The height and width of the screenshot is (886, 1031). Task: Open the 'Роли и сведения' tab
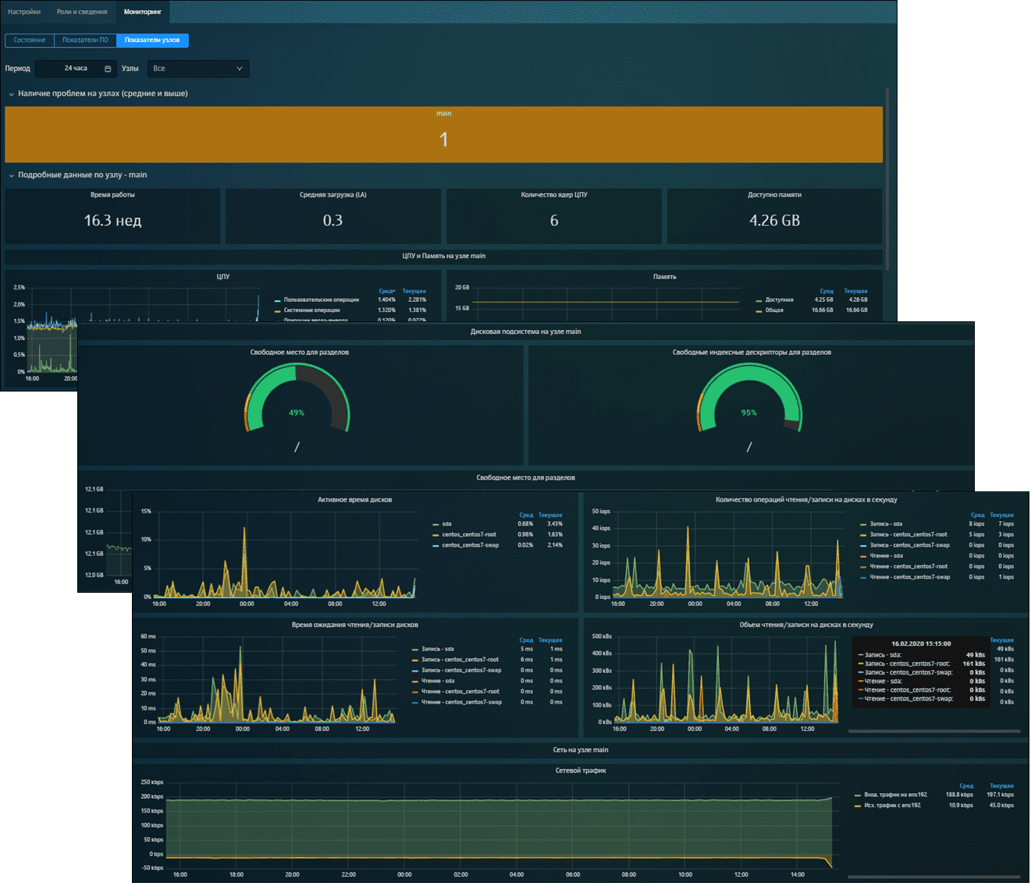point(82,12)
